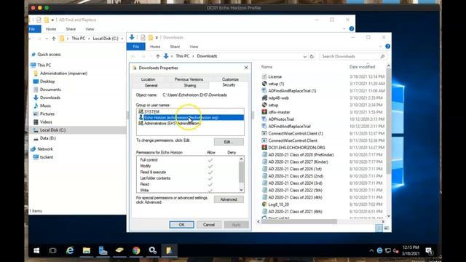466x262 pixels.
Task: Switch to the Previous Versions tab
Action: 189,79
